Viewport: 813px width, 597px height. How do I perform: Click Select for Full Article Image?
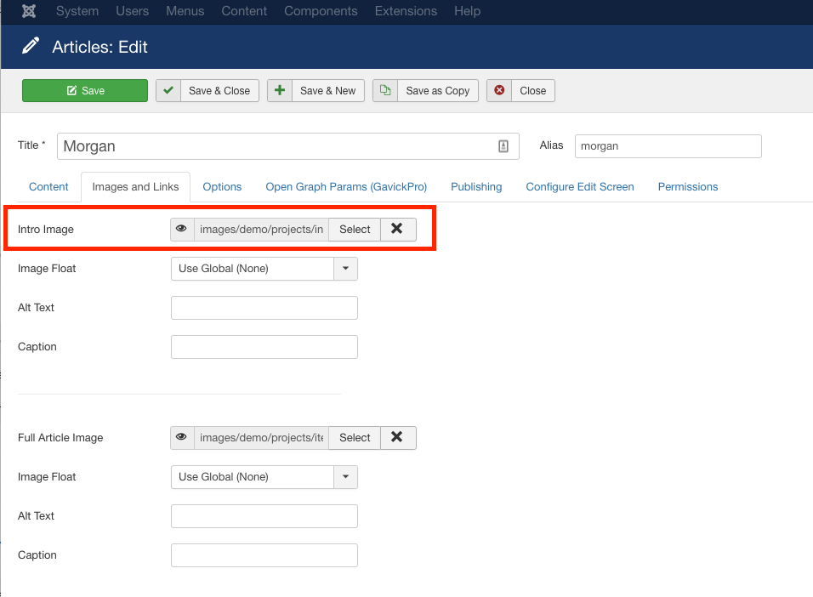(355, 437)
